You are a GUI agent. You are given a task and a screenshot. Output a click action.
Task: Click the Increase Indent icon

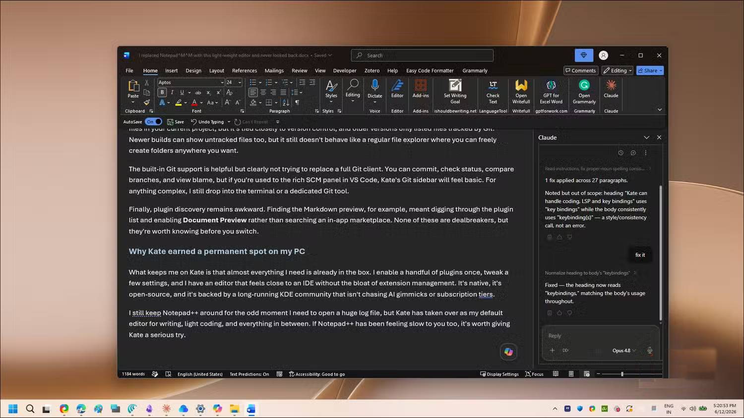312,82
